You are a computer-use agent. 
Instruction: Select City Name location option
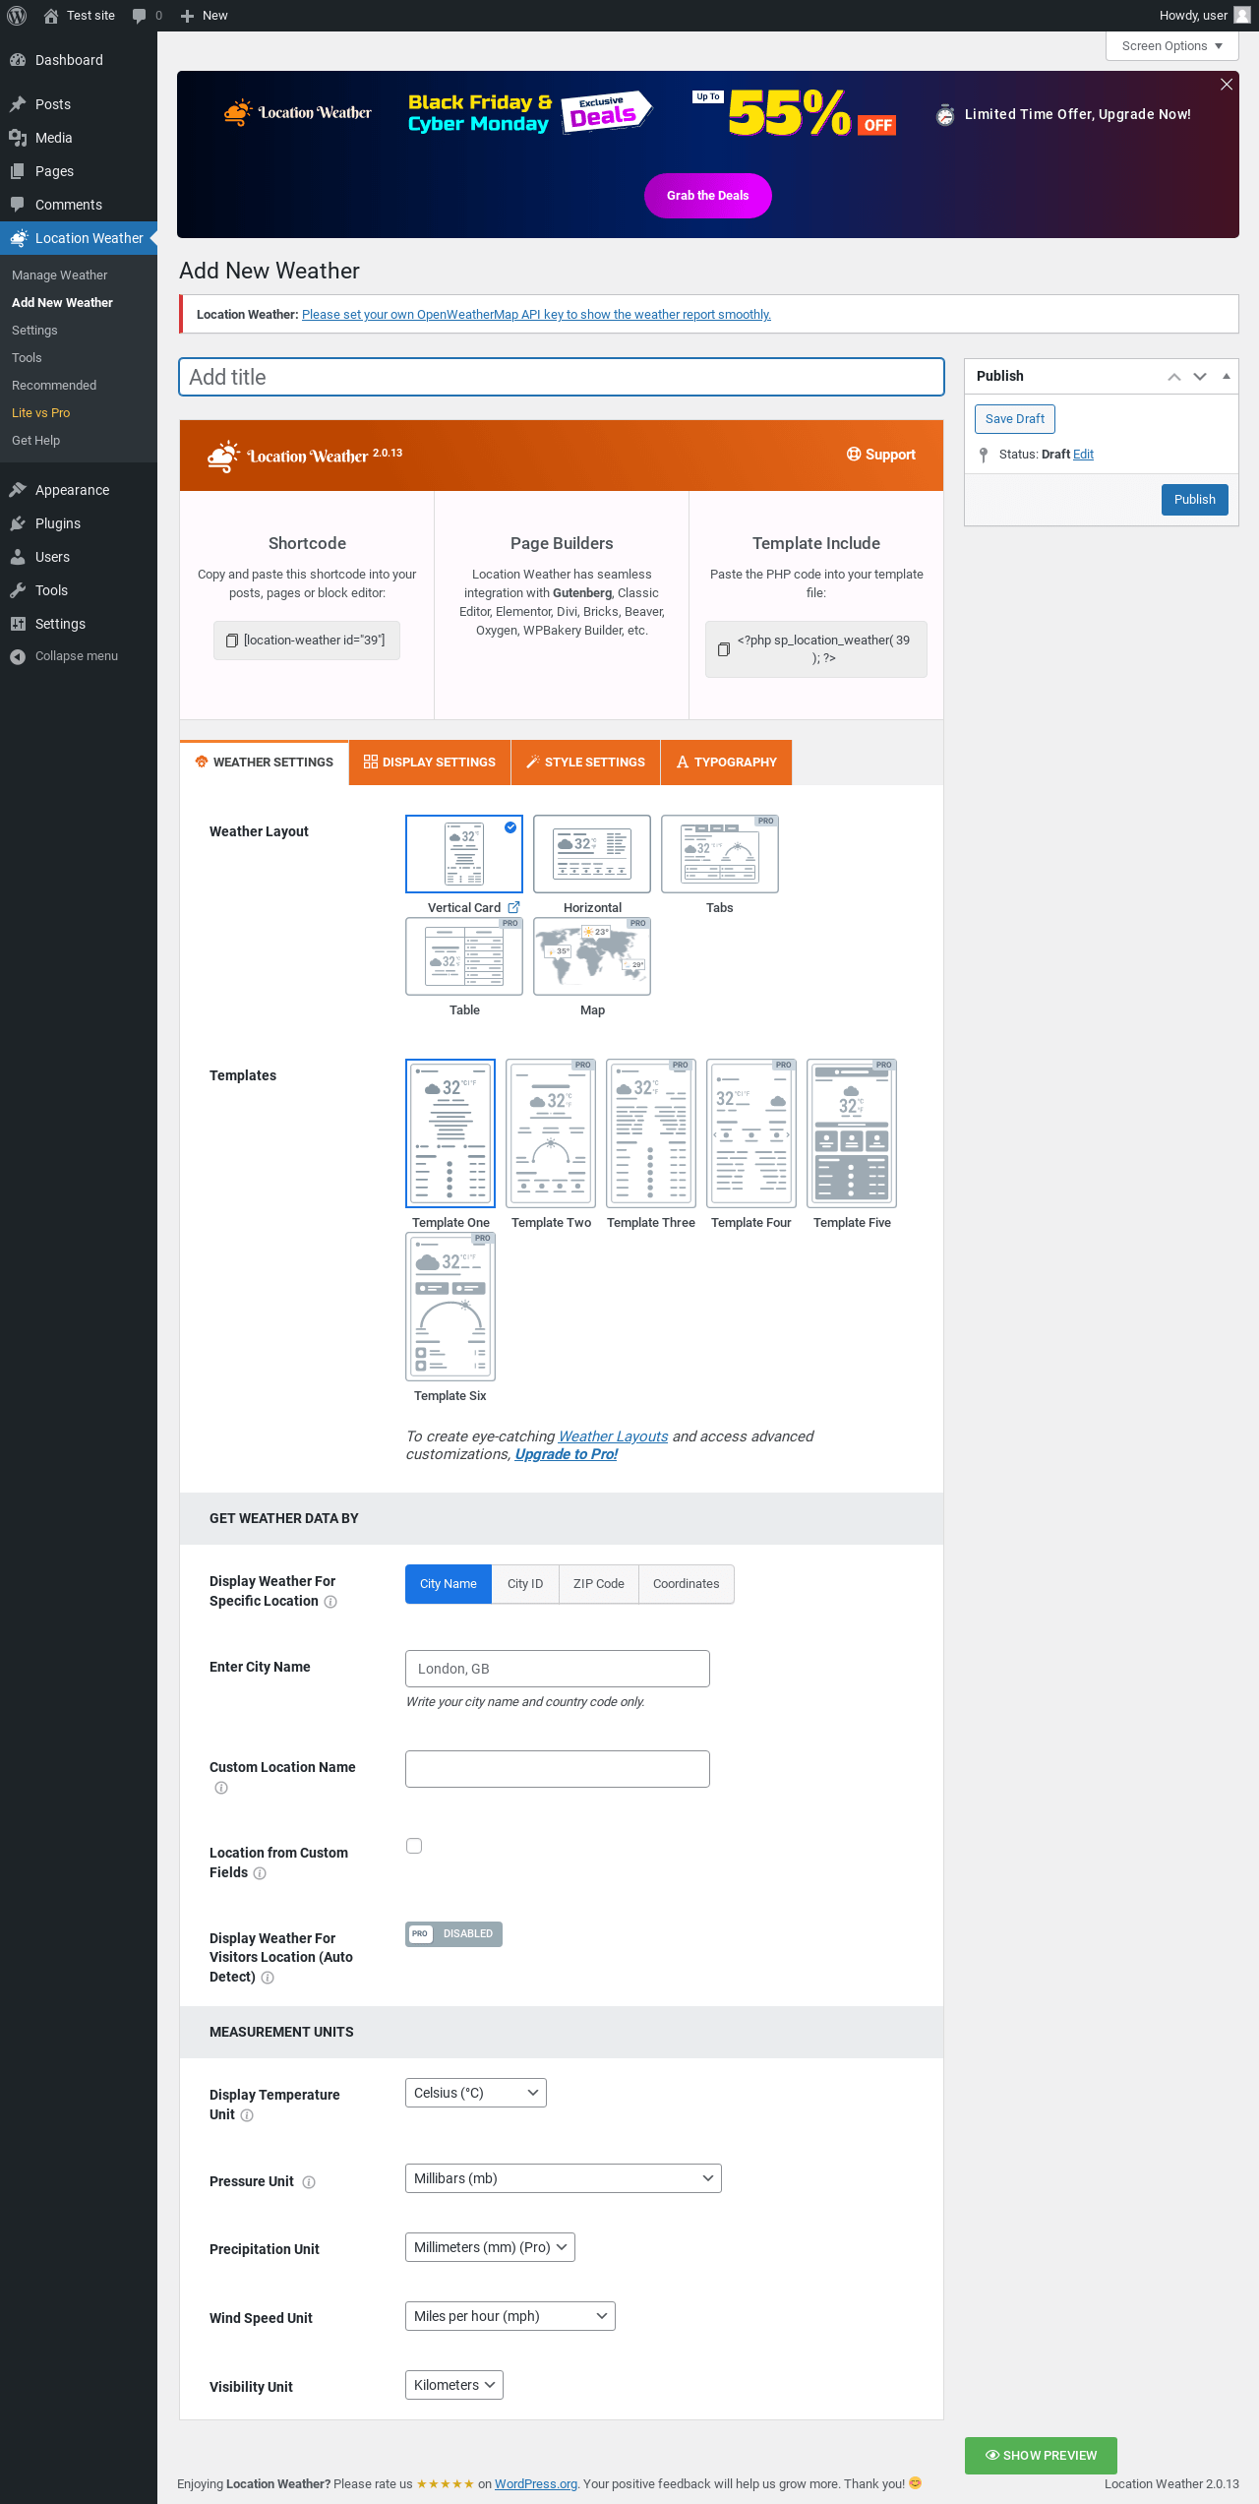point(449,1584)
